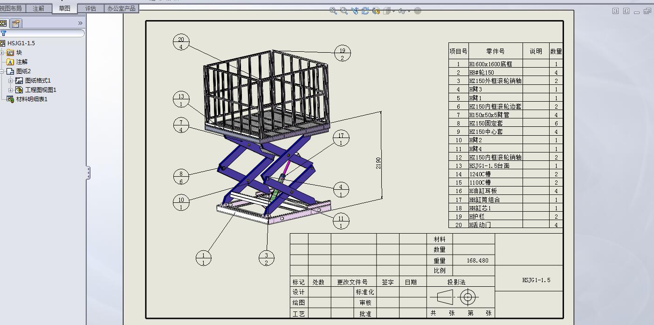This screenshot has width=654, height=325.
Task: Click the Zoom to Area magnifier icon
Action: (344, 10)
